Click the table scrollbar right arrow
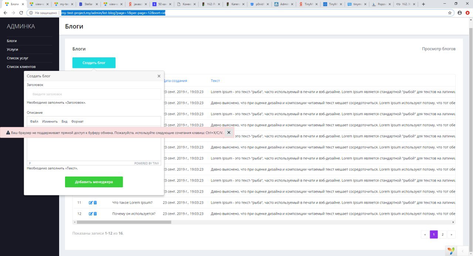The width and height of the screenshot is (473, 256). 453,222
